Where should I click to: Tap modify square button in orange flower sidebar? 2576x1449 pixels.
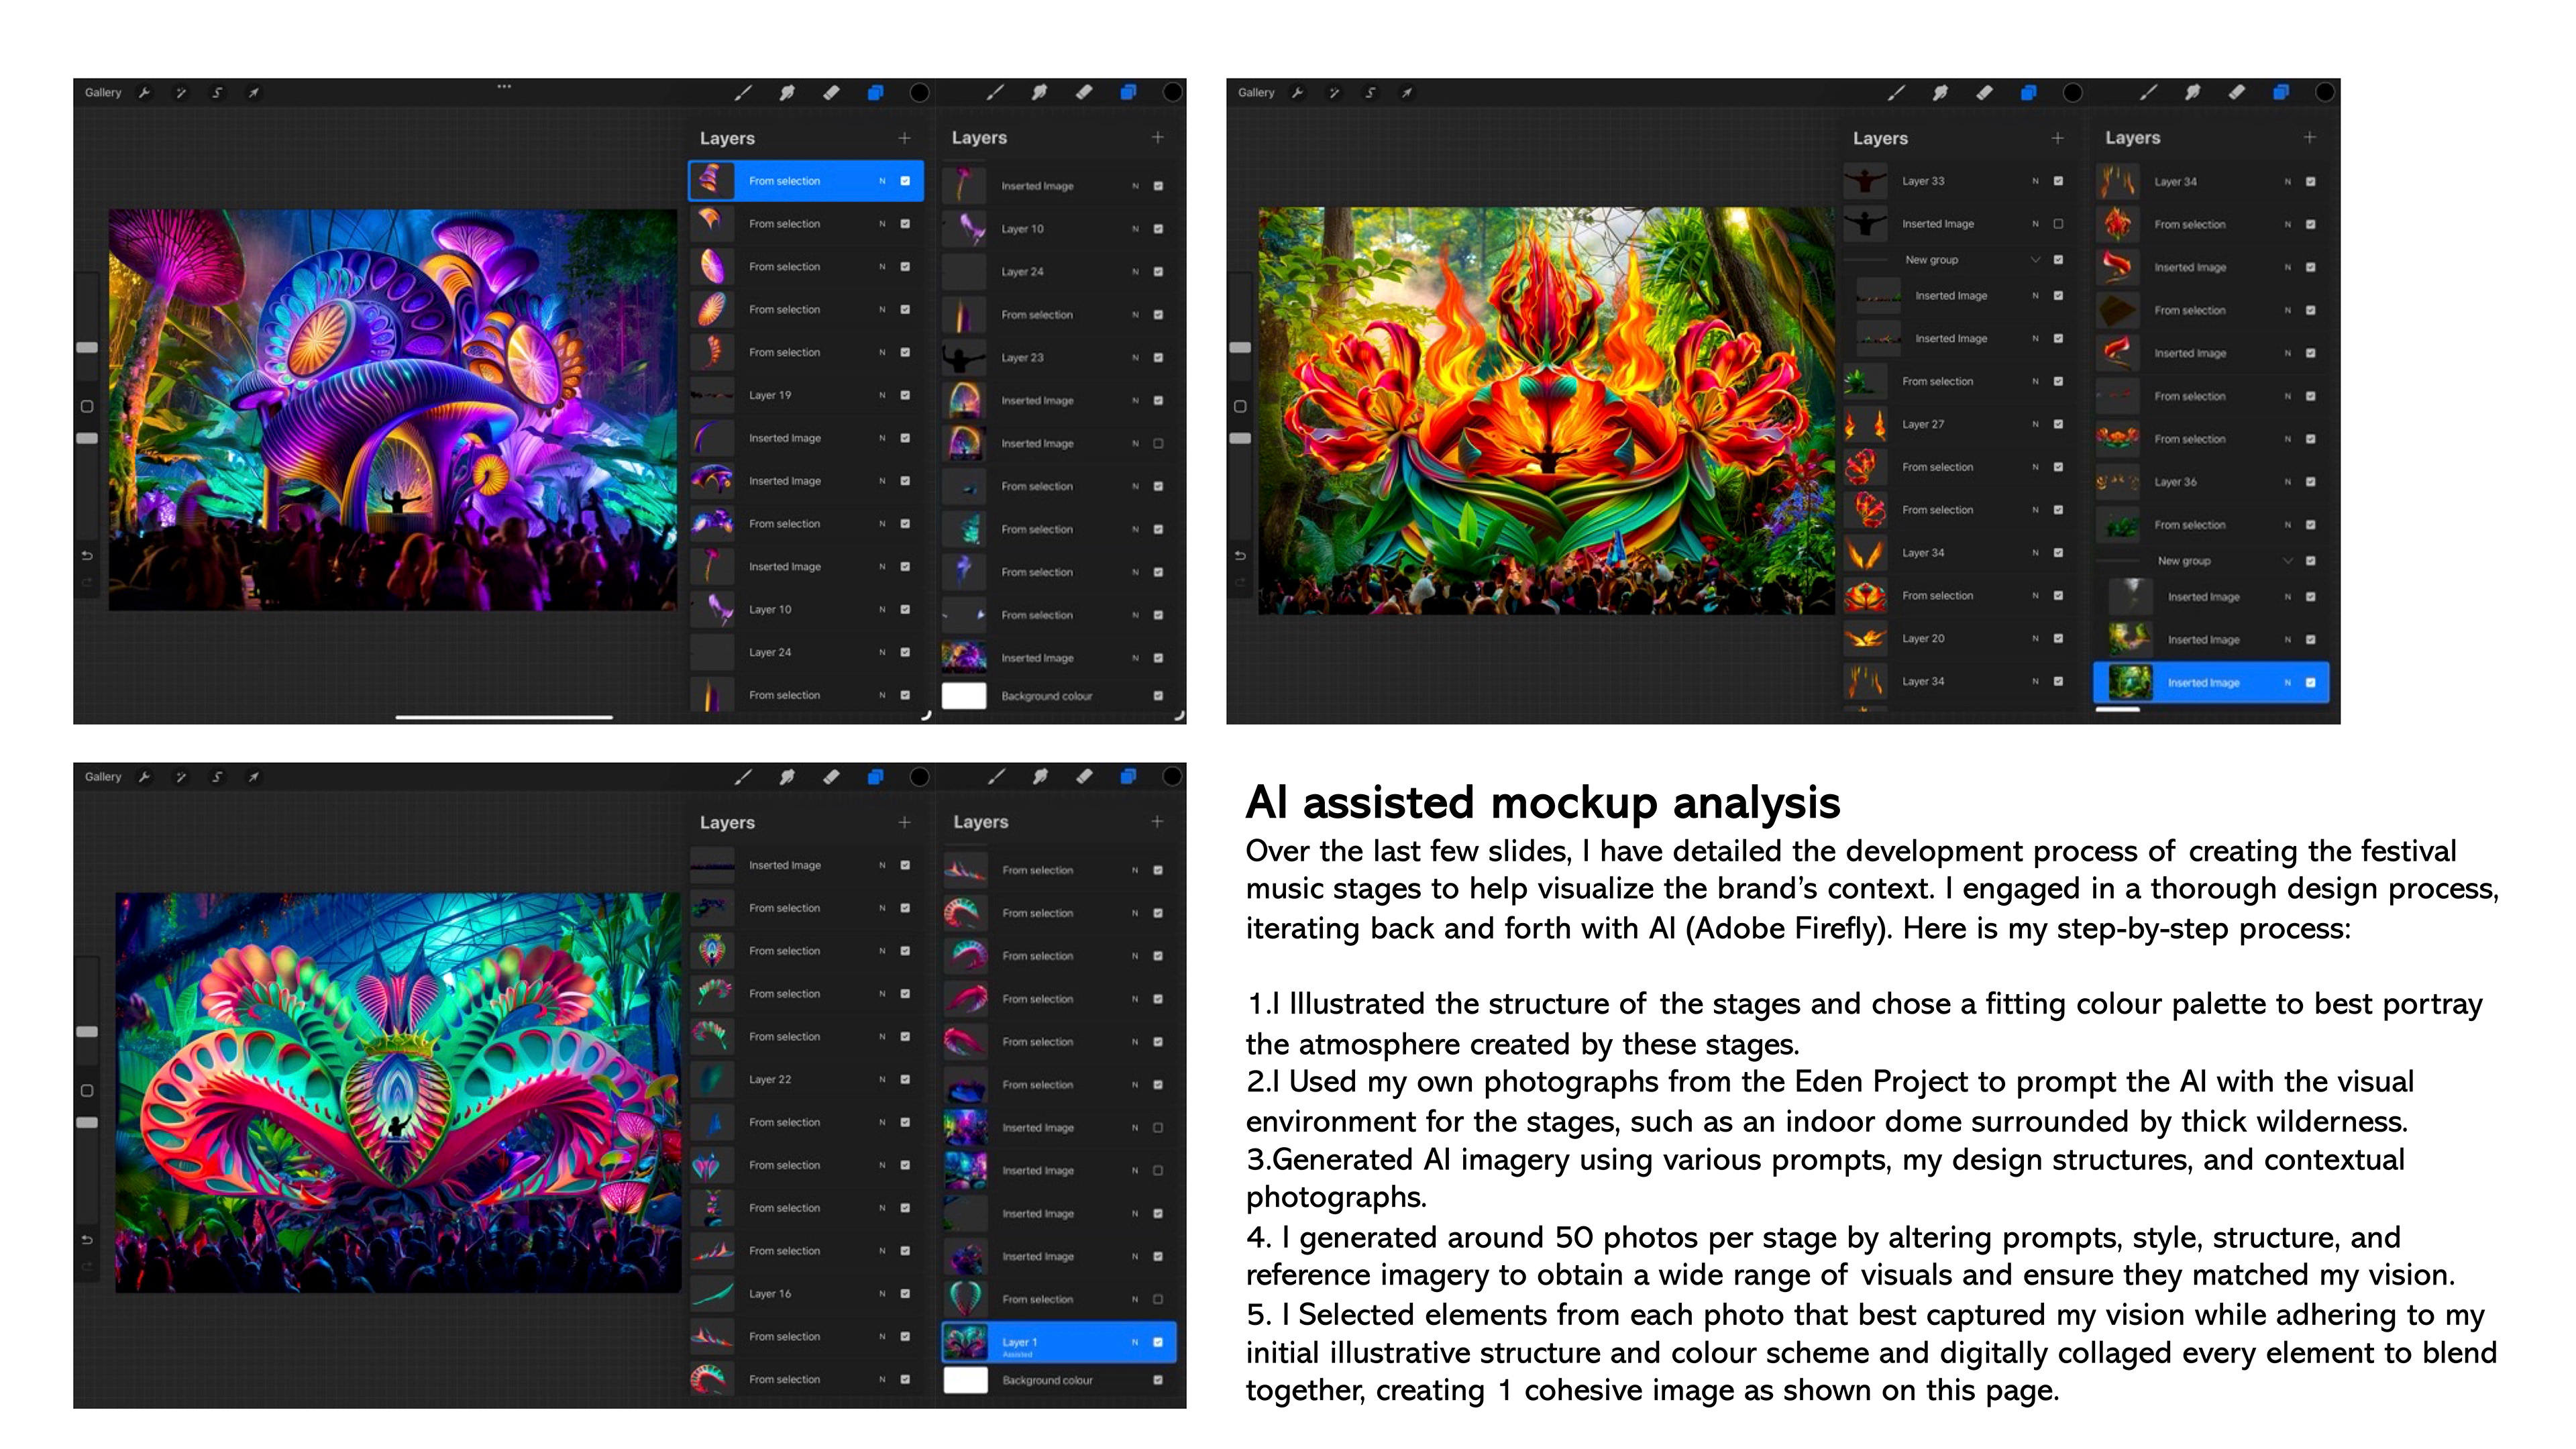point(1240,407)
